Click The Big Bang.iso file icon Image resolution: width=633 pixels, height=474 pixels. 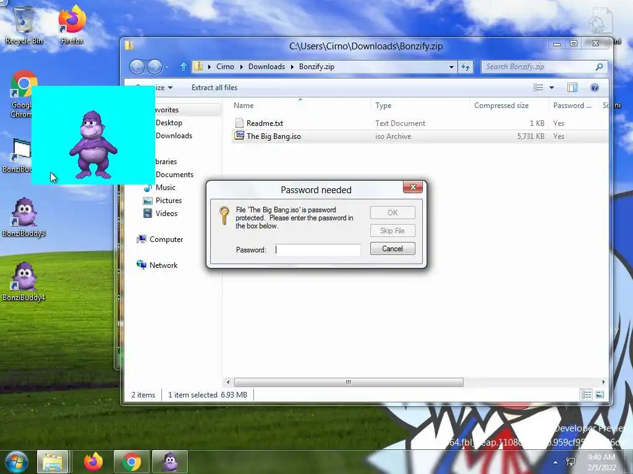[239, 136]
